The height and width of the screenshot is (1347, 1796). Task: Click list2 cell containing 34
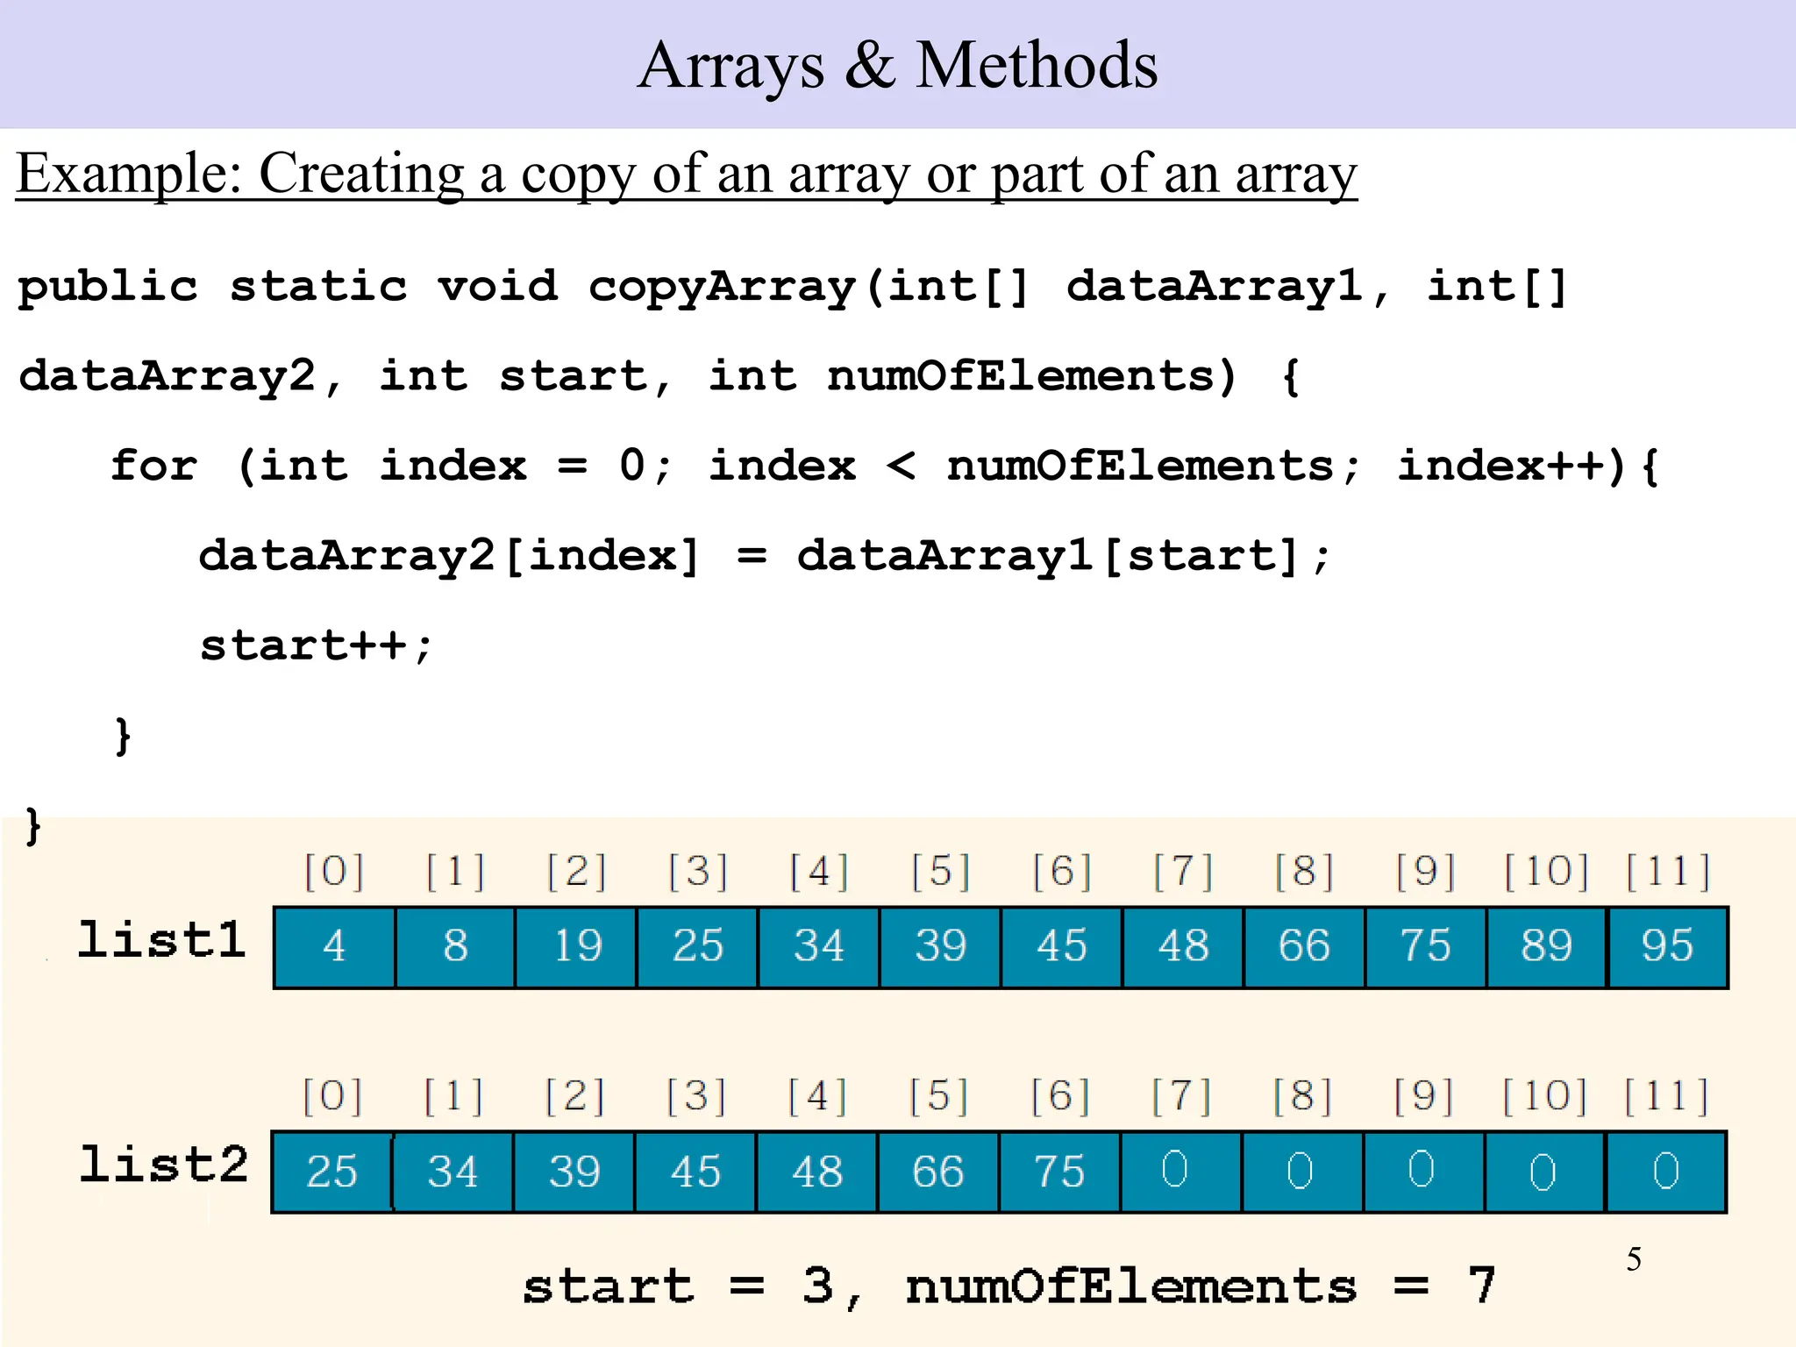[453, 1172]
